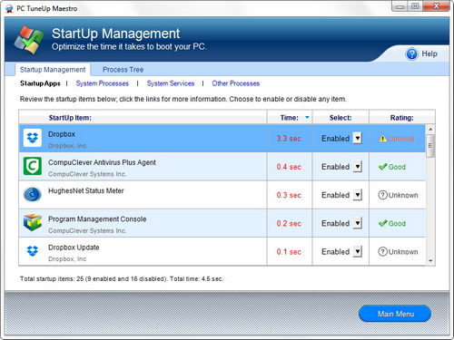The height and width of the screenshot is (340, 454).
Task: Click the Optional rating text
Action: (x=401, y=139)
